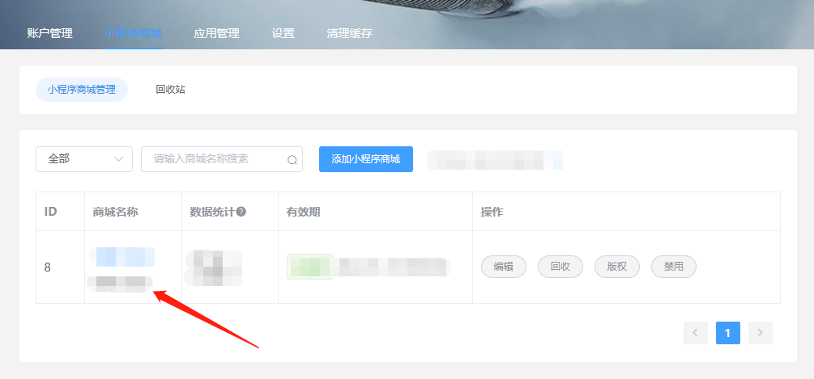Click the 回收 button in the row

(560, 267)
